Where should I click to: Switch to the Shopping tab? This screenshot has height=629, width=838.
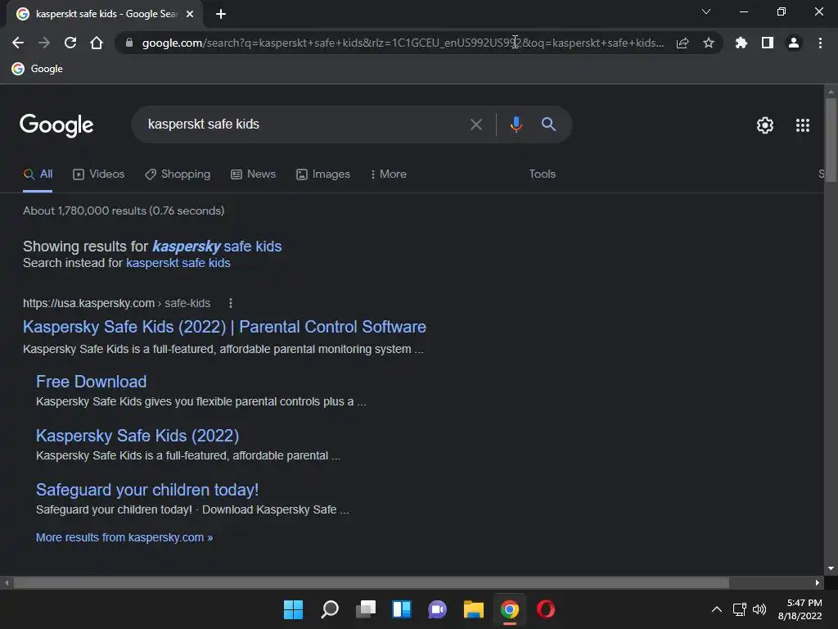point(178,174)
